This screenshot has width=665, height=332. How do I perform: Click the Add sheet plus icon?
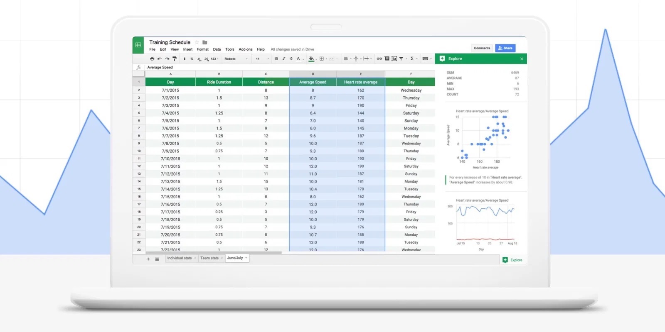pyautogui.click(x=148, y=259)
